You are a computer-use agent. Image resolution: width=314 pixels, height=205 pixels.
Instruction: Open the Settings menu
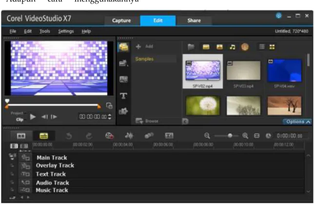click(66, 31)
